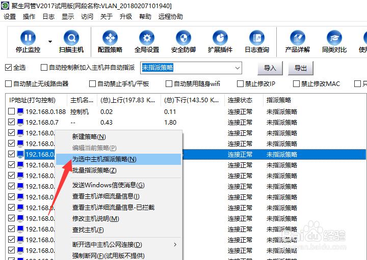Open 产品详解 toolbar icon

click(298, 37)
